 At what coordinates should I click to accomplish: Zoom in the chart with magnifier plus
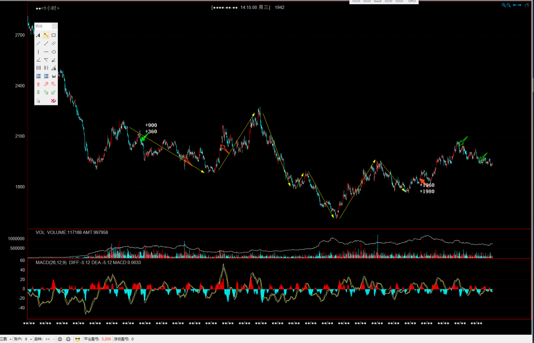504,5
